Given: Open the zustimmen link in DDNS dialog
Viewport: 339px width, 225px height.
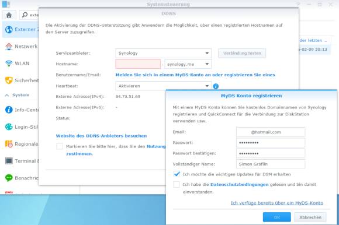Looking at the screenshot, I should 79,154.
